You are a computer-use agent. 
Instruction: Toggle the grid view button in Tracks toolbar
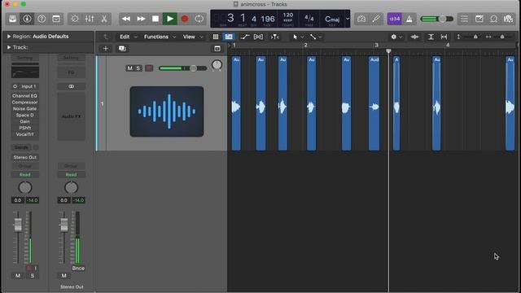pyautogui.click(x=216, y=37)
